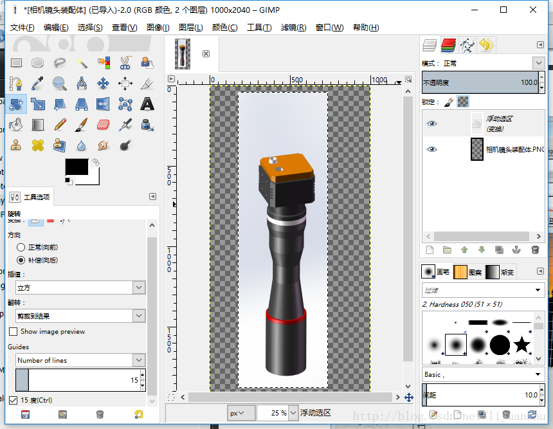The height and width of the screenshot is (429, 553).
Task: Switch to the Undo history tab icon
Action: pos(486,45)
